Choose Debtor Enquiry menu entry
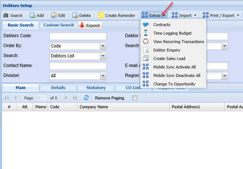This screenshot has width=243, height=169. point(167,50)
